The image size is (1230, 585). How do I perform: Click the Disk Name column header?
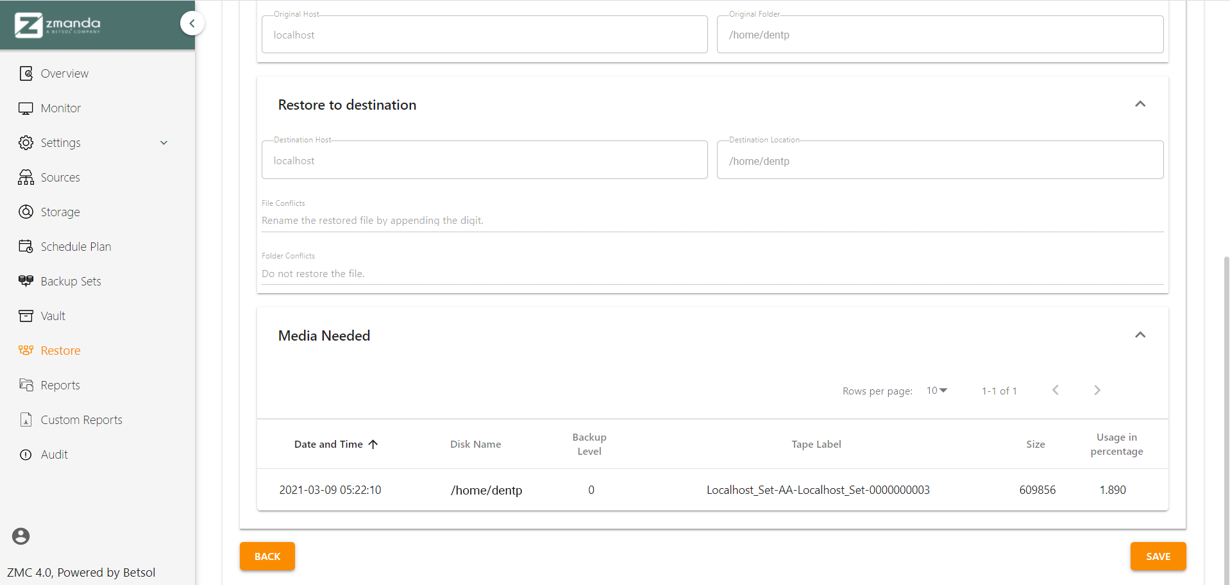pyautogui.click(x=475, y=444)
